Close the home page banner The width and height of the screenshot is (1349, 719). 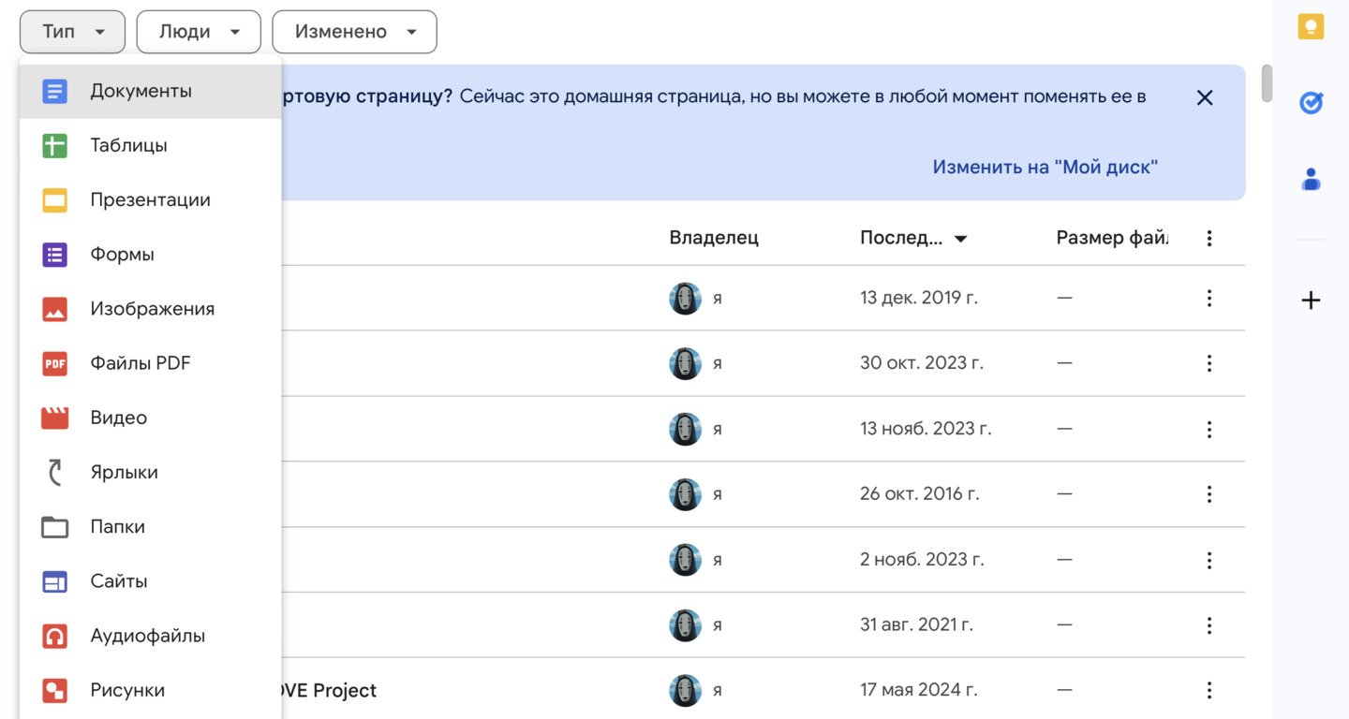(x=1205, y=97)
